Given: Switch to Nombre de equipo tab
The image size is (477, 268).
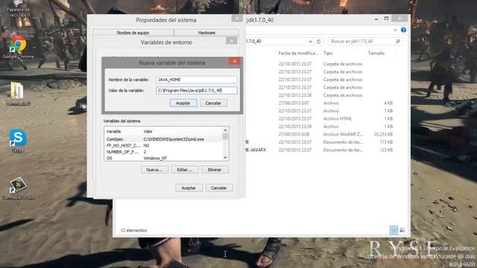Looking at the screenshot, I should [133, 33].
